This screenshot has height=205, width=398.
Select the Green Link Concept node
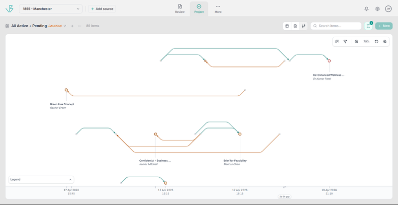tap(66, 90)
